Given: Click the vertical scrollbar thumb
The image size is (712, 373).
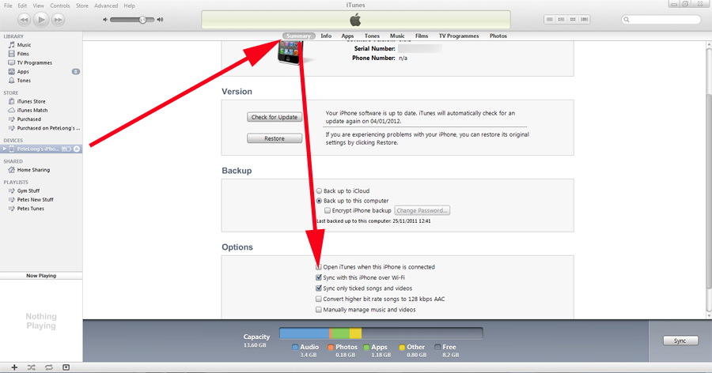Looking at the screenshot, I should 709,190.
